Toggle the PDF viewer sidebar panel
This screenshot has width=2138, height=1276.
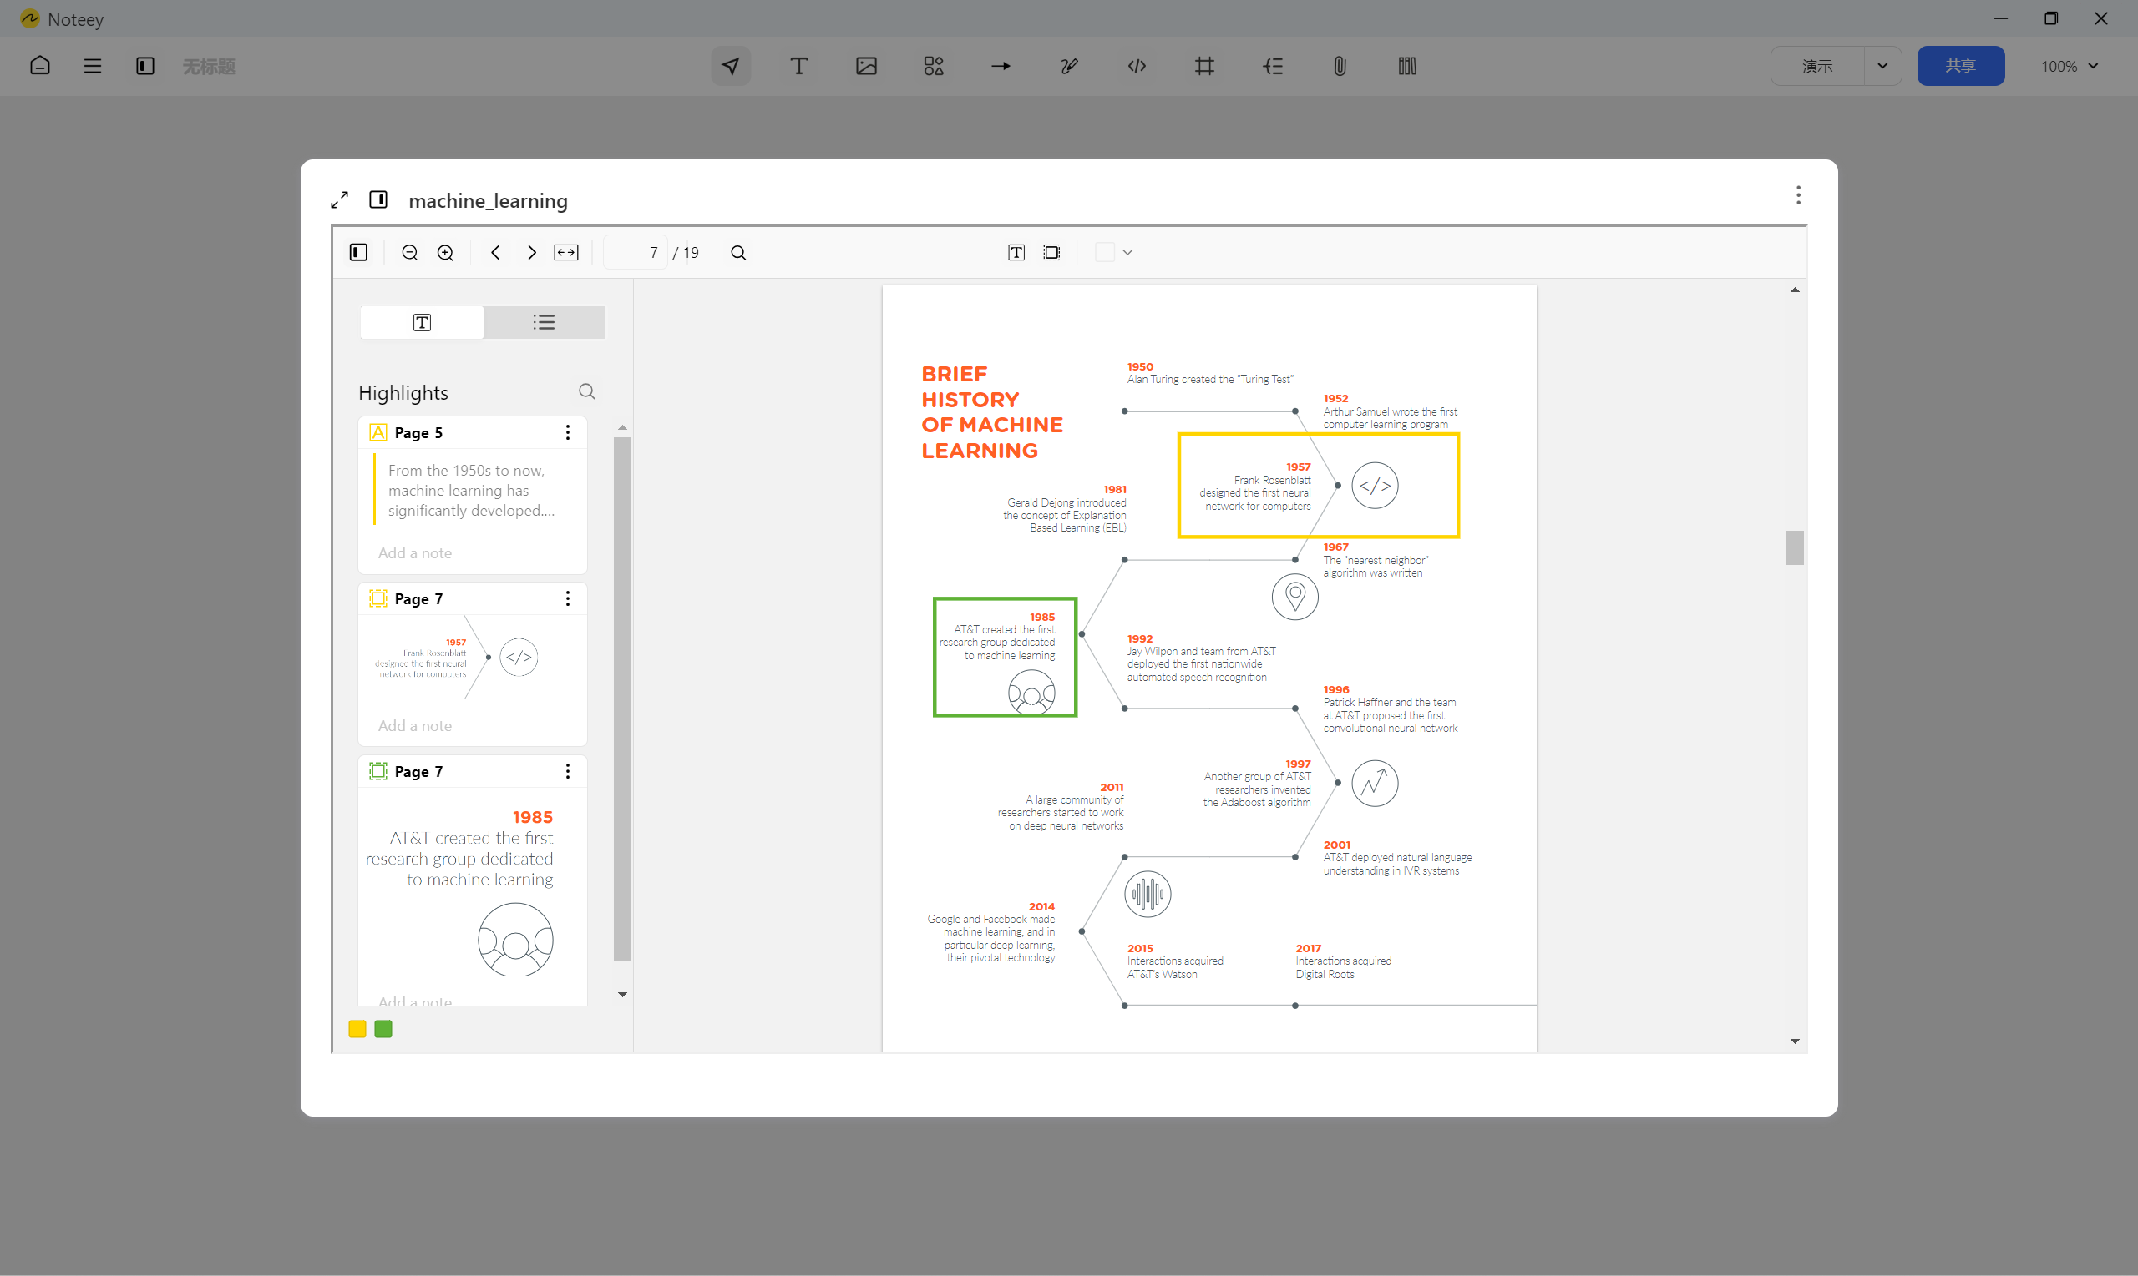tap(359, 252)
